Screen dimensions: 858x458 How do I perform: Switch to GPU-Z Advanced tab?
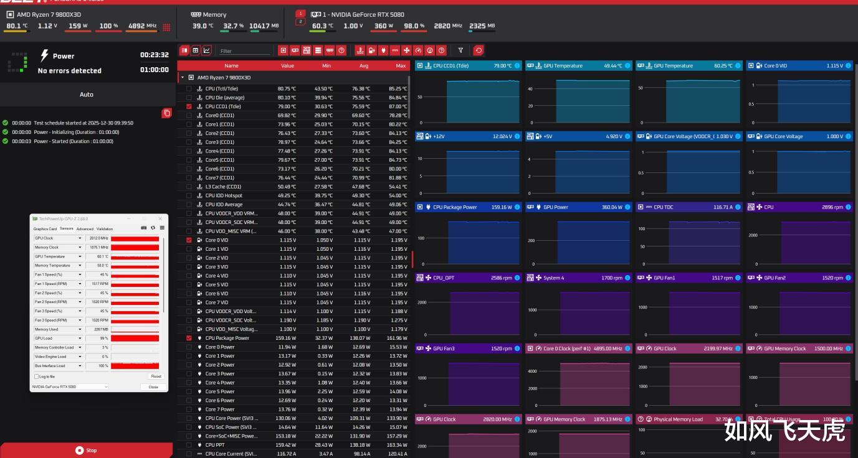85,229
